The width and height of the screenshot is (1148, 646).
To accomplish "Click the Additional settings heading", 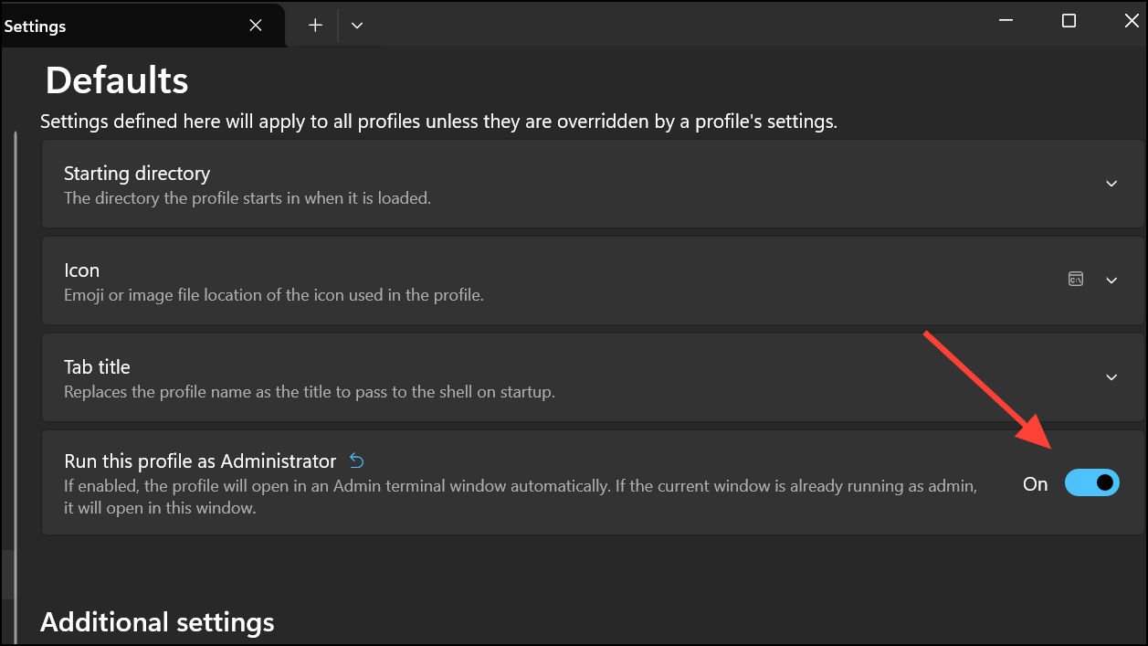I will coord(157,622).
